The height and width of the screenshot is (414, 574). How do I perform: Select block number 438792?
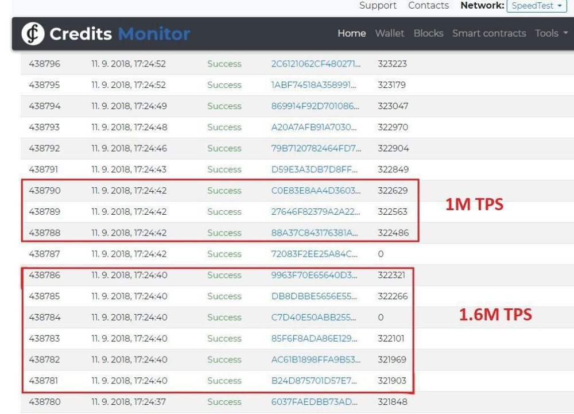pos(44,148)
